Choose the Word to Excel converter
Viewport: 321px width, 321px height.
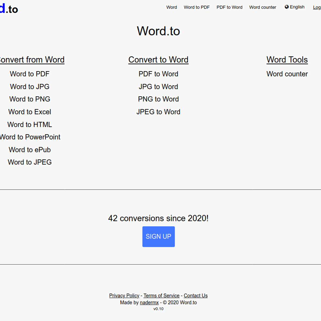coord(30,112)
